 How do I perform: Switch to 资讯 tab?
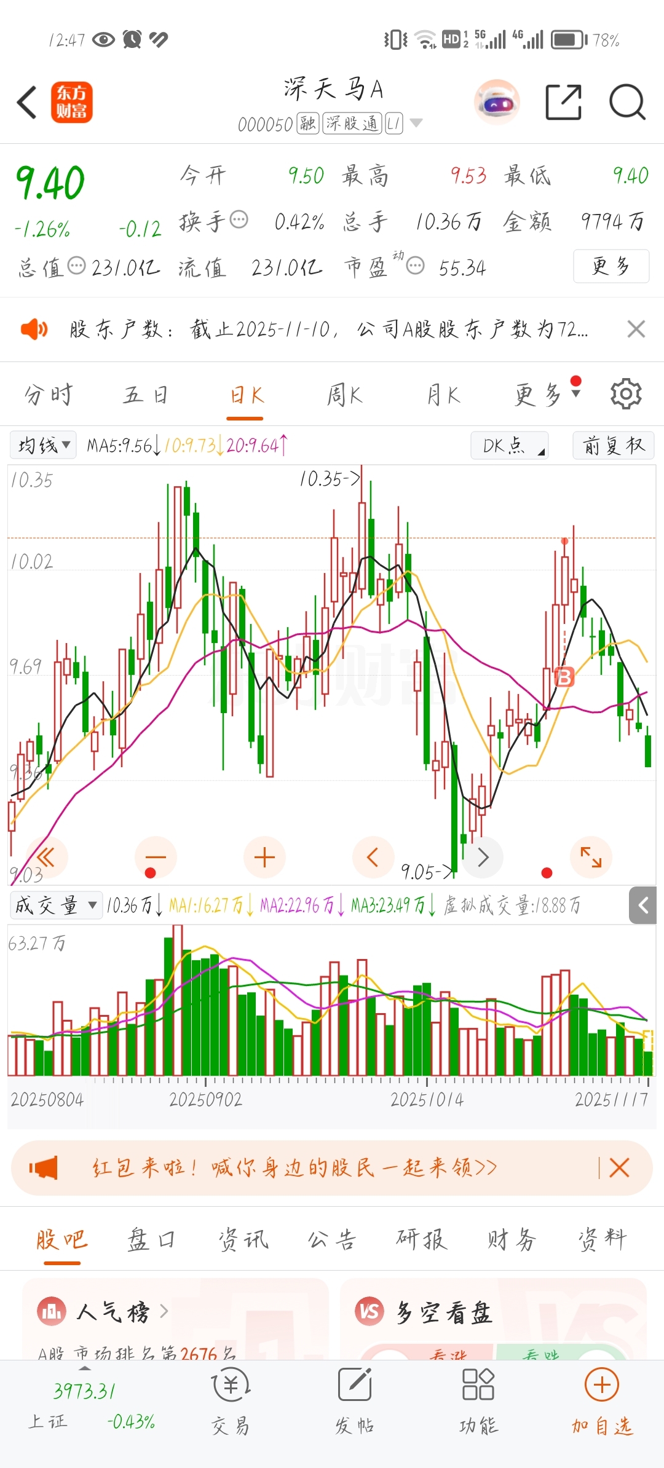point(243,1239)
